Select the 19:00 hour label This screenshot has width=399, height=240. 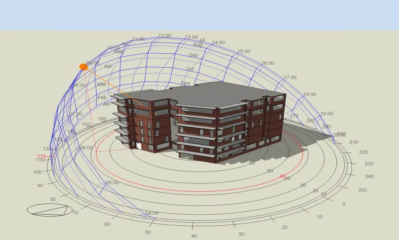(327, 114)
